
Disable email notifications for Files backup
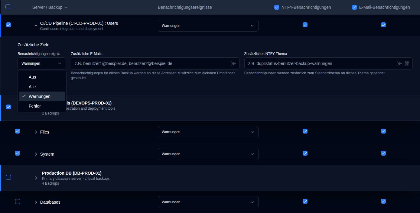coord(383,131)
